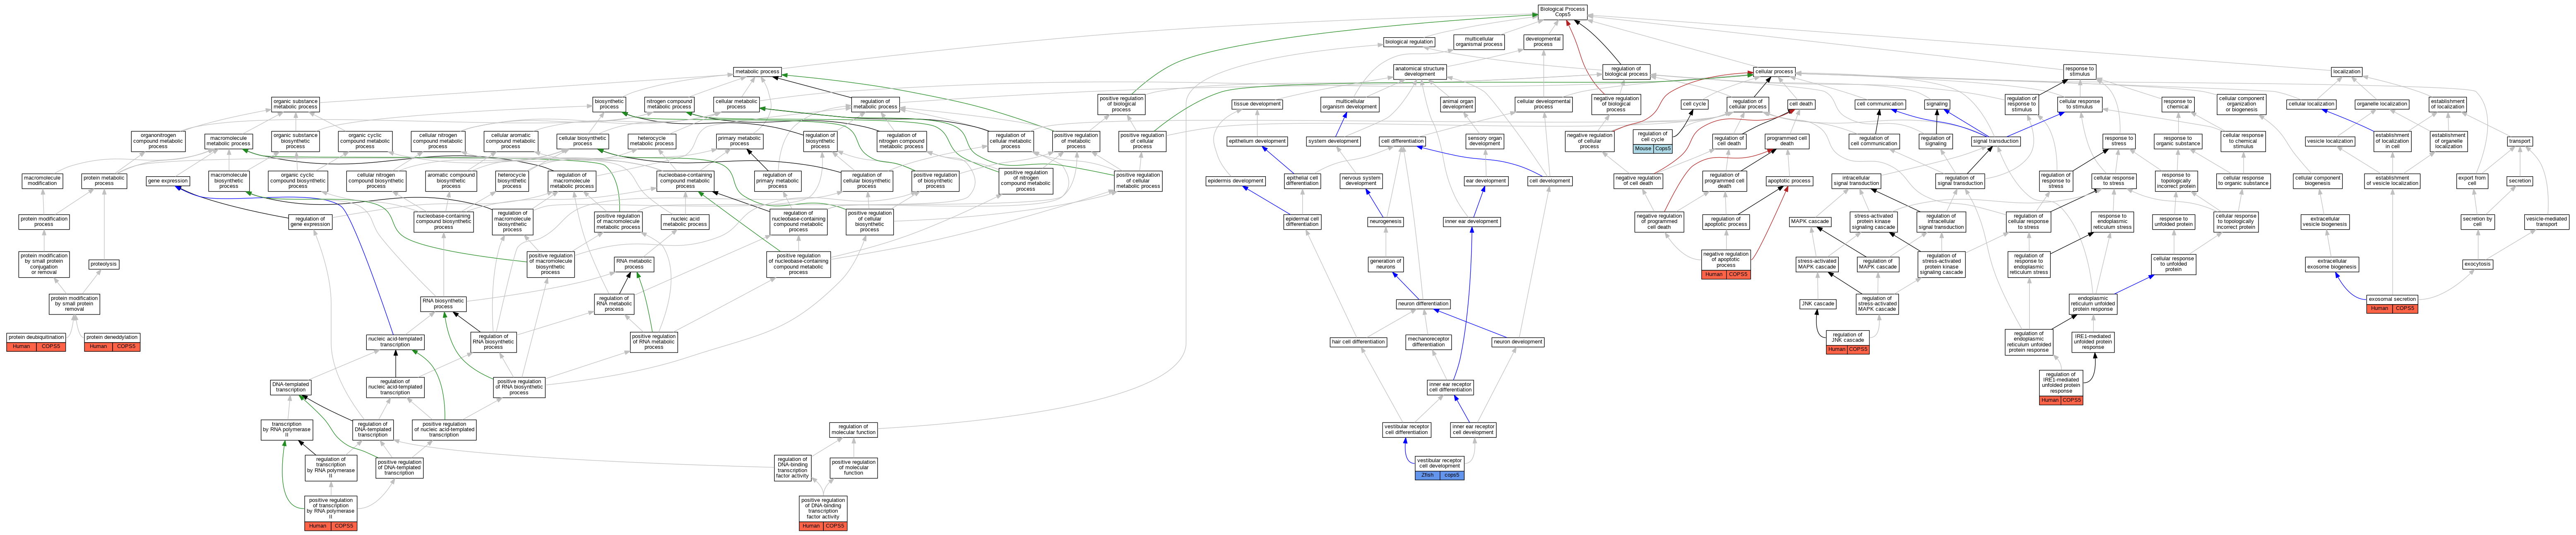
Task: Click the 'cellular process' node
Action: point(1774,72)
